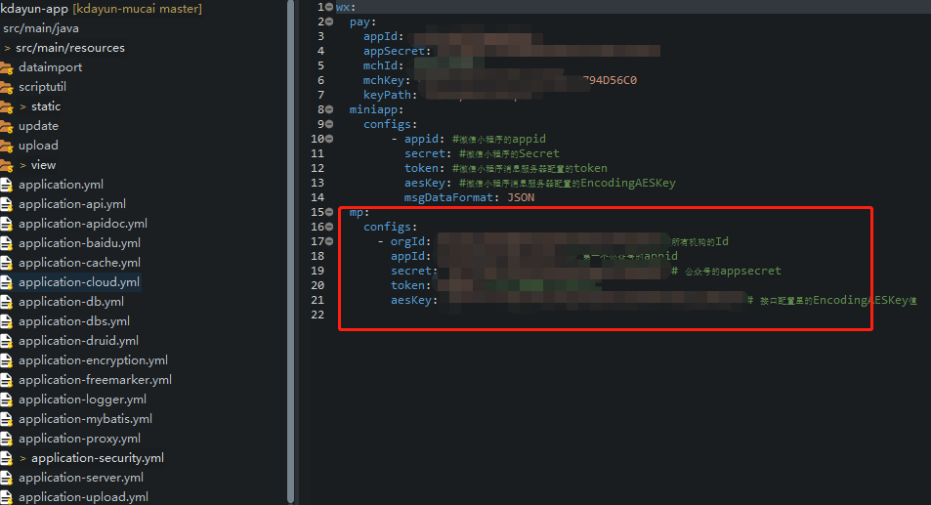This screenshot has width=931, height=505.
Task: Click the application-upload.yml file icon
Action: 6,497
